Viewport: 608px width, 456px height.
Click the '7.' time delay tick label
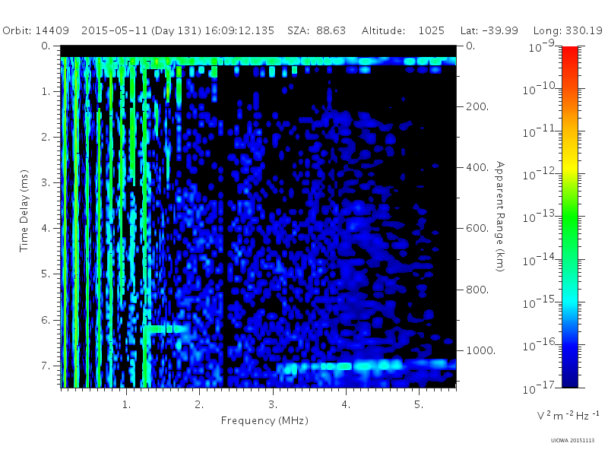pos(46,366)
